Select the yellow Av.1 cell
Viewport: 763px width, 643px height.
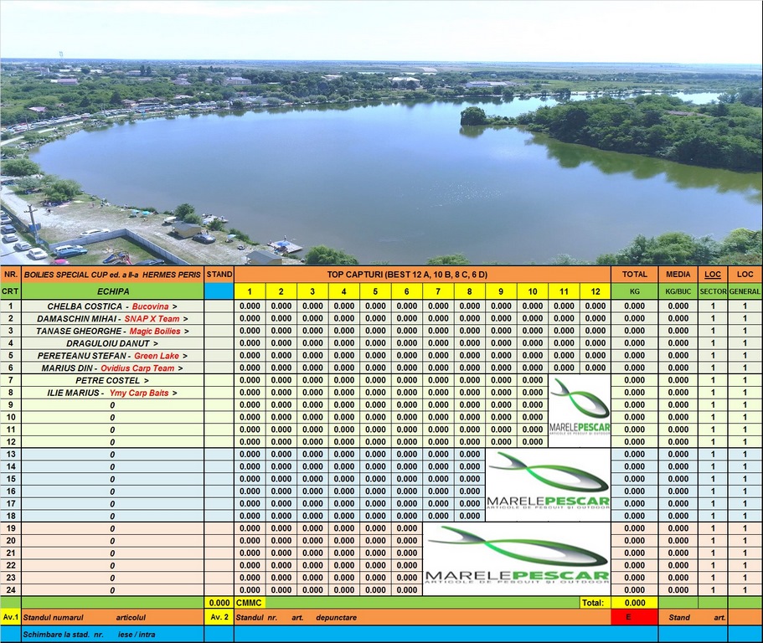click(11, 617)
